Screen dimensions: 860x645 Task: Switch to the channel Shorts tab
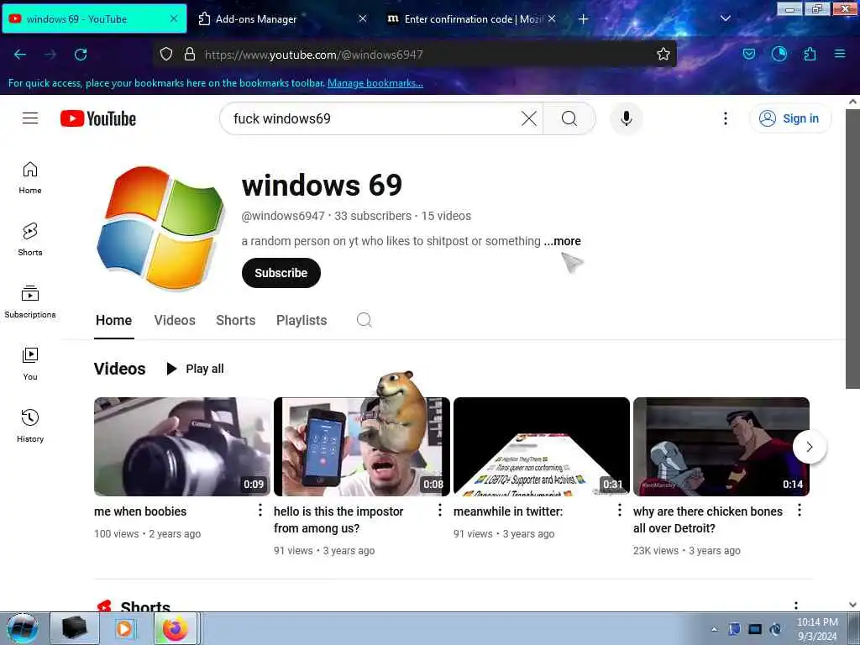tap(235, 320)
